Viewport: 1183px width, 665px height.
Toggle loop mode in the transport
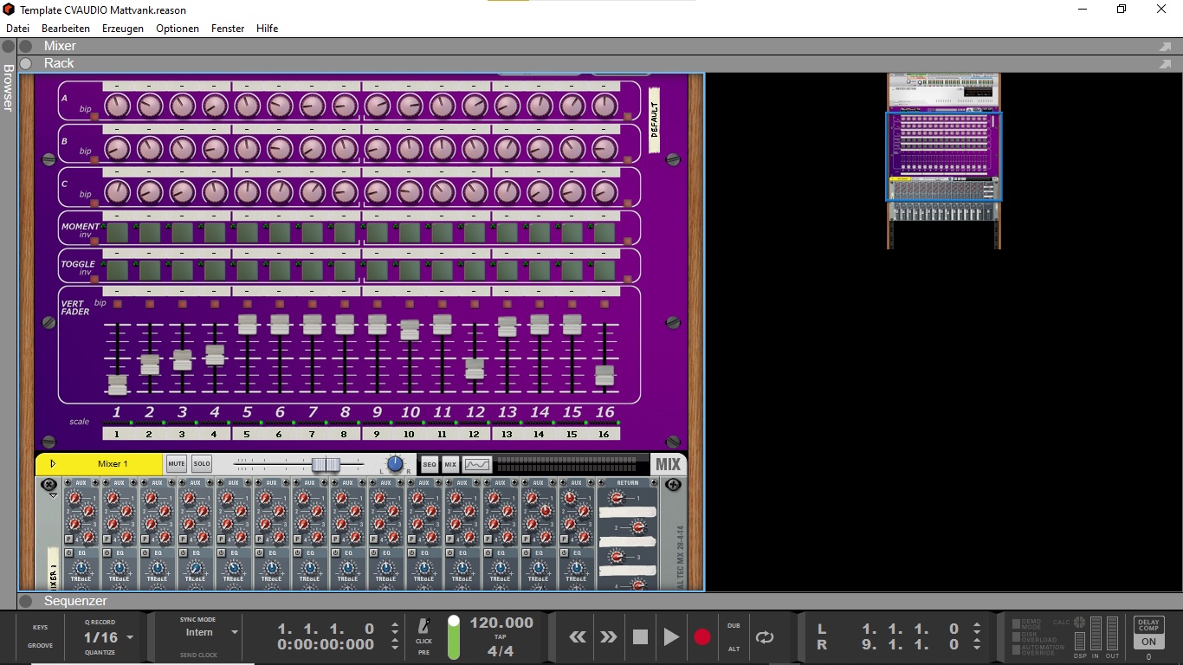(765, 637)
